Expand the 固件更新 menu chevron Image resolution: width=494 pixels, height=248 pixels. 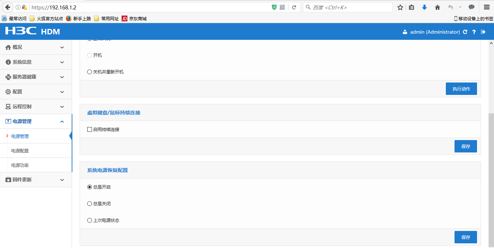click(62, 180)
